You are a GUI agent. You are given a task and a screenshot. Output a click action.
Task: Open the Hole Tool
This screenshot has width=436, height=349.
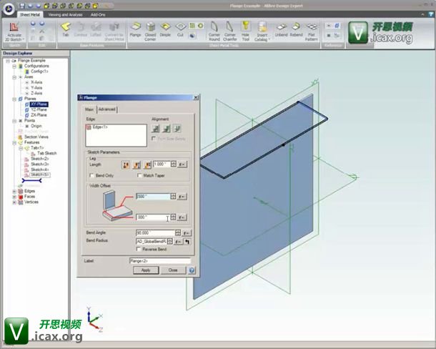click(245, 31)
